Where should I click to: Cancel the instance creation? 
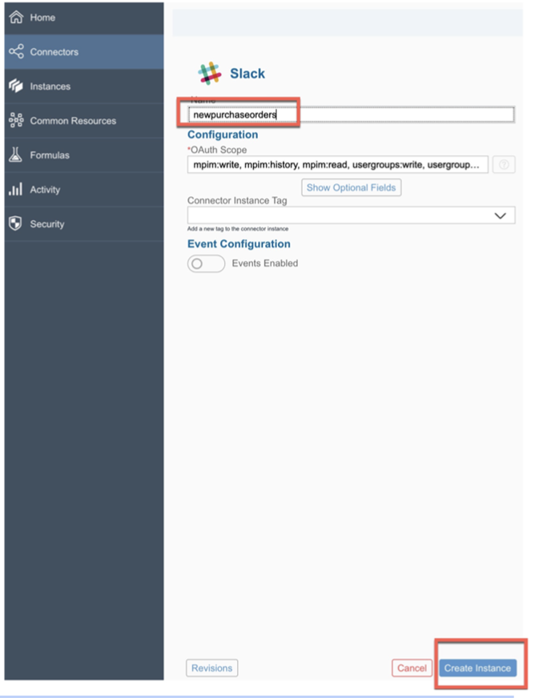tap(411, 668)
